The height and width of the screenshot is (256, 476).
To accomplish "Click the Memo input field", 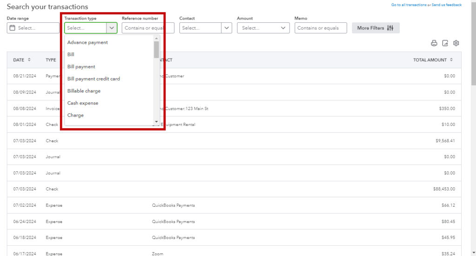I will (x=320, y=28).
